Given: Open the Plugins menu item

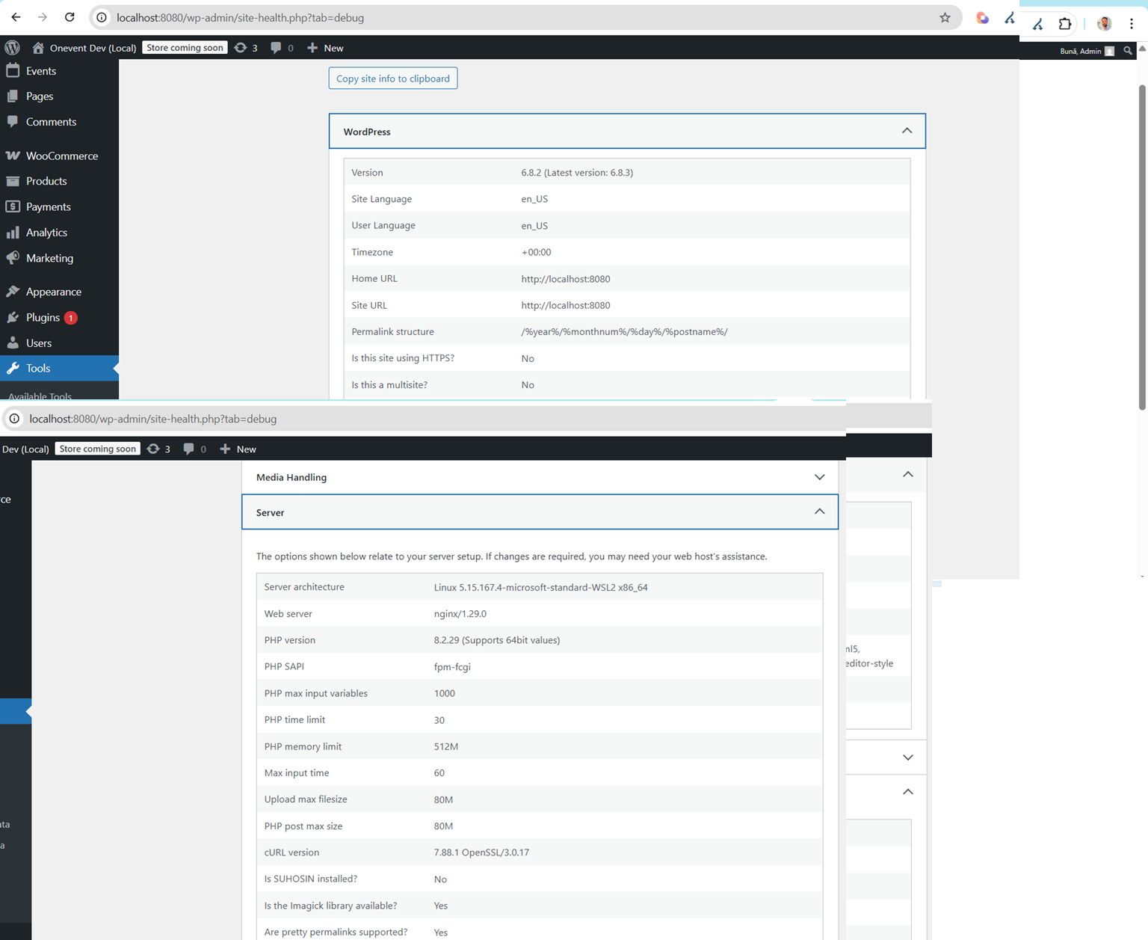Looking at the screenshot, I should 43,317.
